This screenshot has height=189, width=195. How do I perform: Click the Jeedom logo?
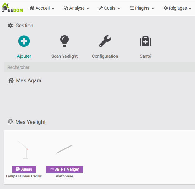coord(12,7)
